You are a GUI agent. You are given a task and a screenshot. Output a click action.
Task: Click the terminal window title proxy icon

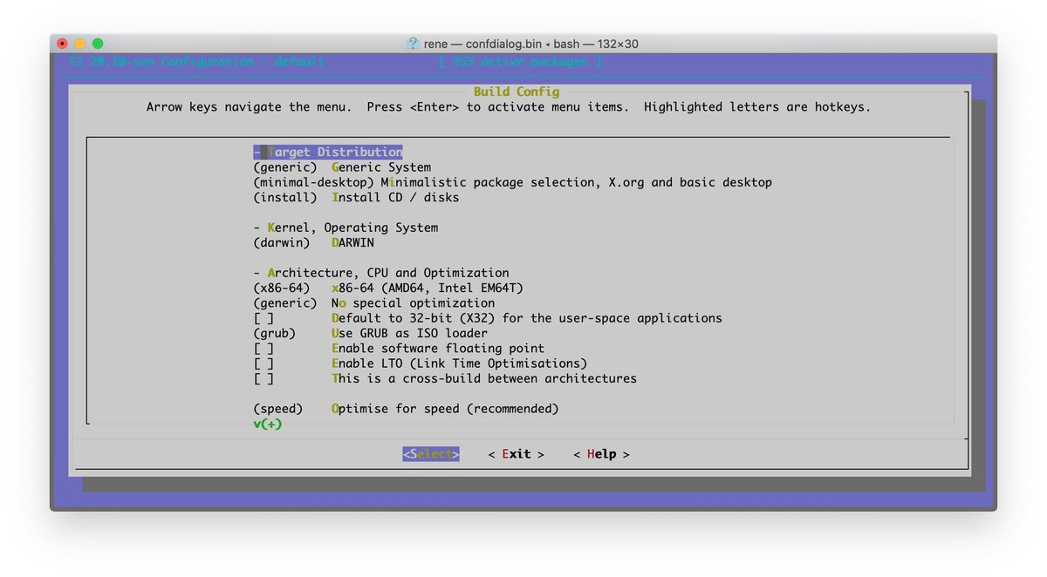click(x=414, y=44)
